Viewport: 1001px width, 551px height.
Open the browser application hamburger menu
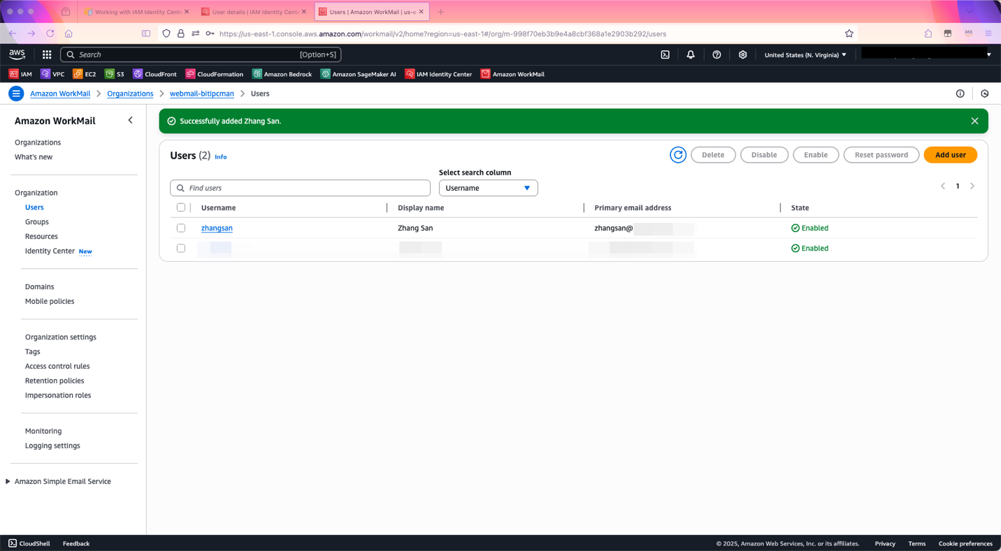988,34
